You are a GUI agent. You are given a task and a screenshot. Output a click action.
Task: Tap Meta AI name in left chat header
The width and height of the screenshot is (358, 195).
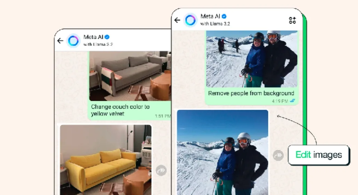[x=93, y=37]
